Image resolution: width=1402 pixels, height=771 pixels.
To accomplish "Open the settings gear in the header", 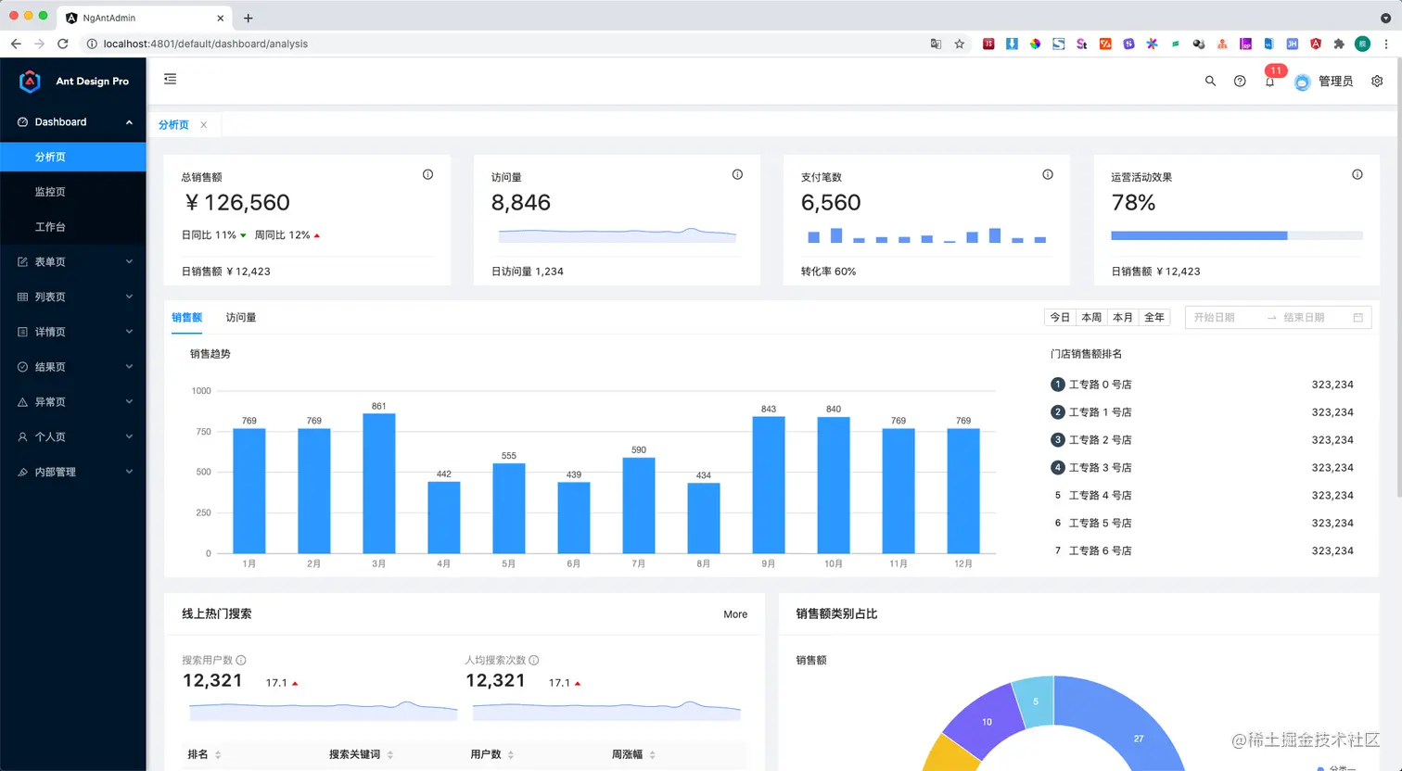I will [1377, 82].
